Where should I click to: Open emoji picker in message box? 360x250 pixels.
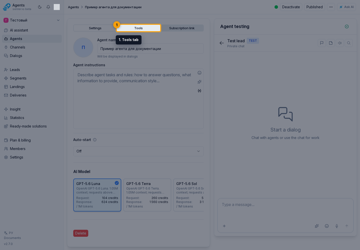tap(327, 226)
